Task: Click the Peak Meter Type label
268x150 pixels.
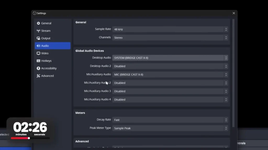Action: tap(100, 128)
